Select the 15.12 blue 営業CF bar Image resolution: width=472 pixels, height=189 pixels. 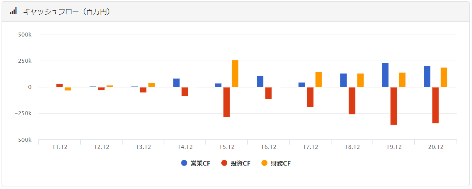point(218,85)
